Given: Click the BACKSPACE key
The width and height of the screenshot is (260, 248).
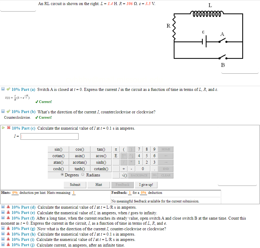Looking at the screenshot, I should (x=139, y=175).
